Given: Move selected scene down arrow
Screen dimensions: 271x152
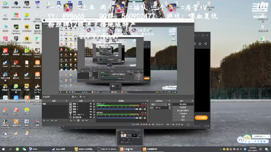Looking at the screenshot, I should (x=56, y=121).
